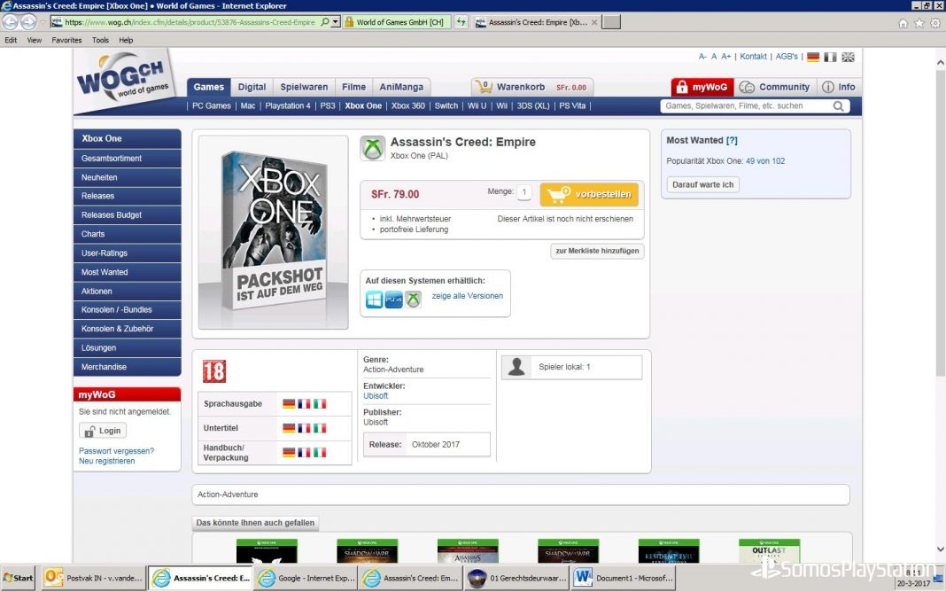Click the Internet Explorer home icon
This screenshot has height=592, width=946.
tap(903, 23)
